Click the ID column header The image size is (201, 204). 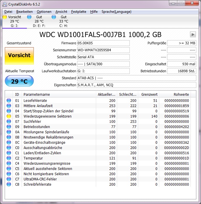(17, 95)
